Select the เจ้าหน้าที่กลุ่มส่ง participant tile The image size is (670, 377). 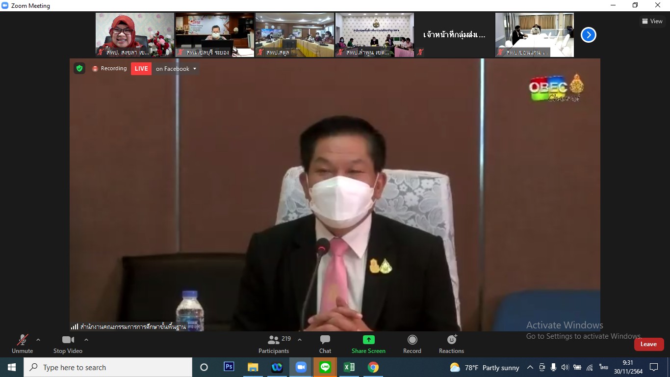(x=455, y=35)
